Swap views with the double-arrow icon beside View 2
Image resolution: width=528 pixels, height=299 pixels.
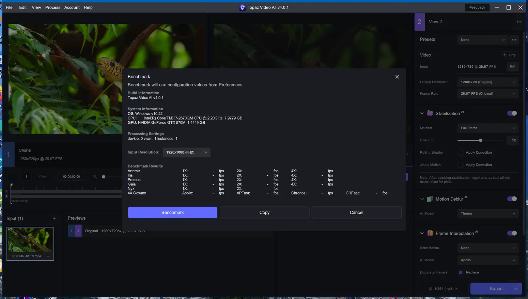(x=519, y=22)
